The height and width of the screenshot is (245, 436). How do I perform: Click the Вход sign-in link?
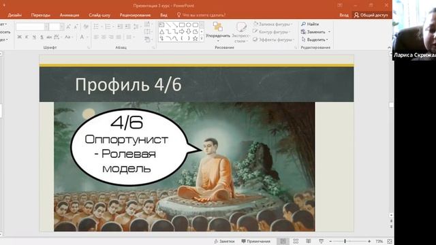pos(344,15)
